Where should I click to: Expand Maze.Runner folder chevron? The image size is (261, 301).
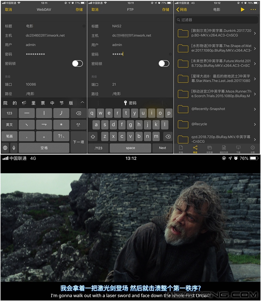tap(255, 94)
